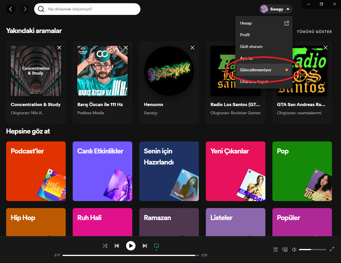The image size is (341, 263).
Task: Open Hesap from the account menu
Action: click(264, 23)
